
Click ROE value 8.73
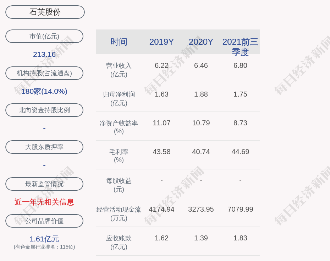[x=240, y=123]
